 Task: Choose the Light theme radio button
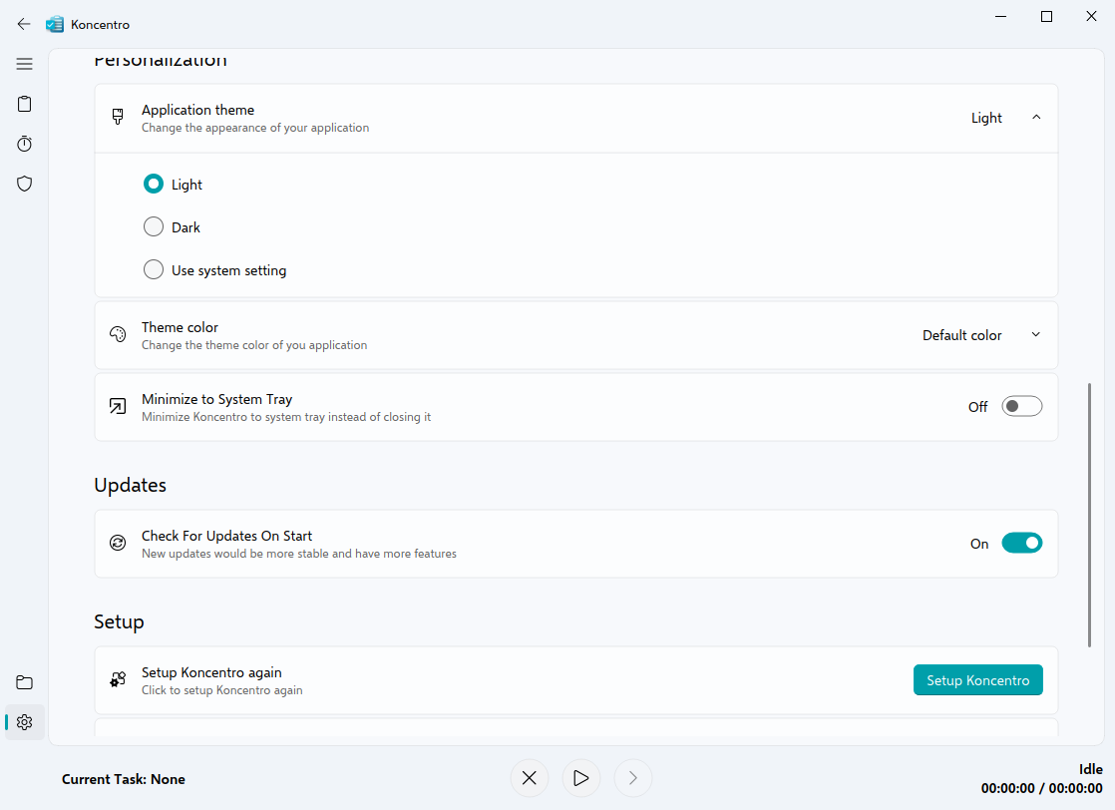(154, 185)
